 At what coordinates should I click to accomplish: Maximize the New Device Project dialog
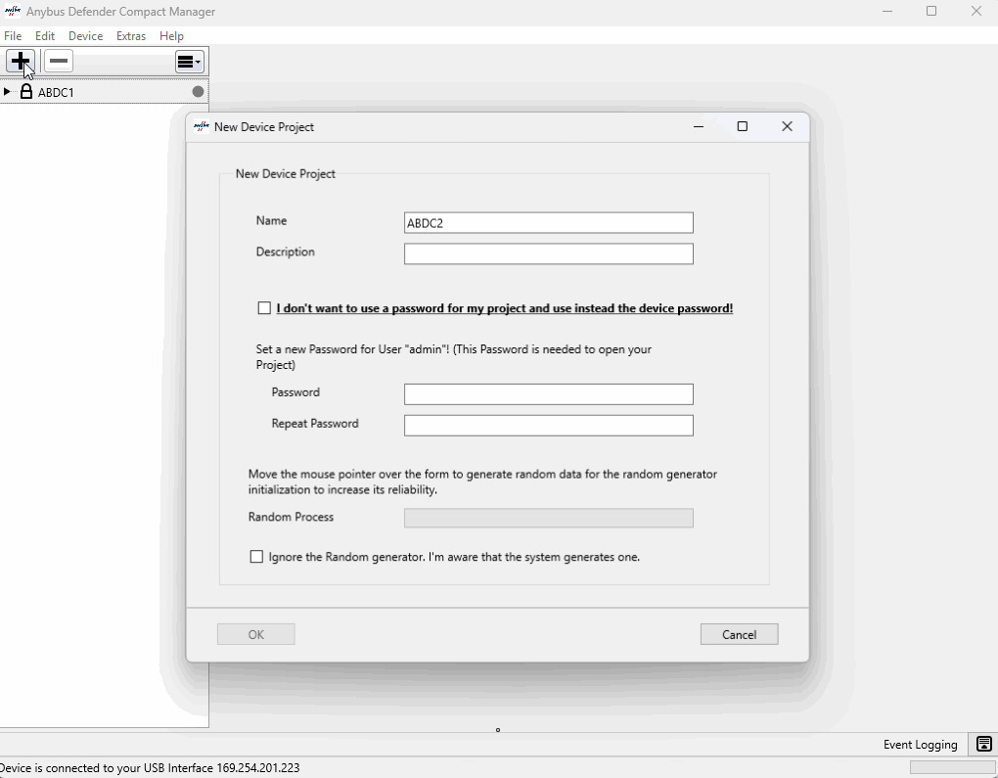coord(742,126)
